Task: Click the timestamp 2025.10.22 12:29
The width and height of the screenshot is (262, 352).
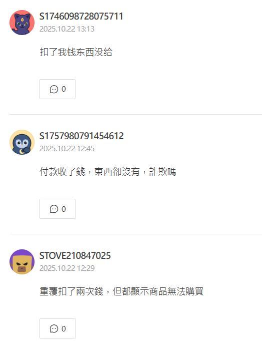Action: [67, 268]
